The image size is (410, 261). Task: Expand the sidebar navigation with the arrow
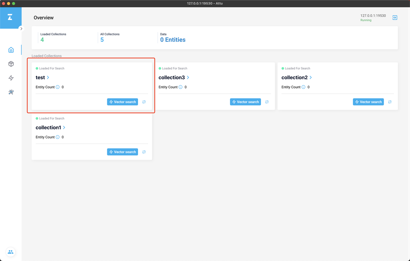point(21,29)
